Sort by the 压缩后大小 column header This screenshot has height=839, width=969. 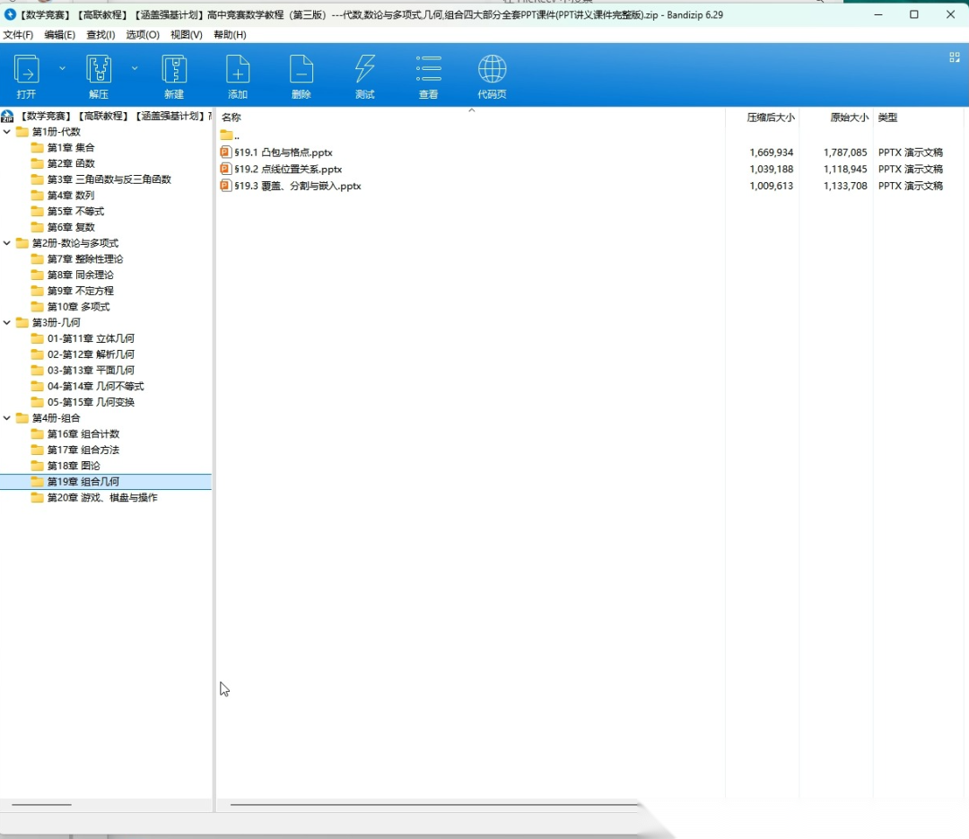770,118
